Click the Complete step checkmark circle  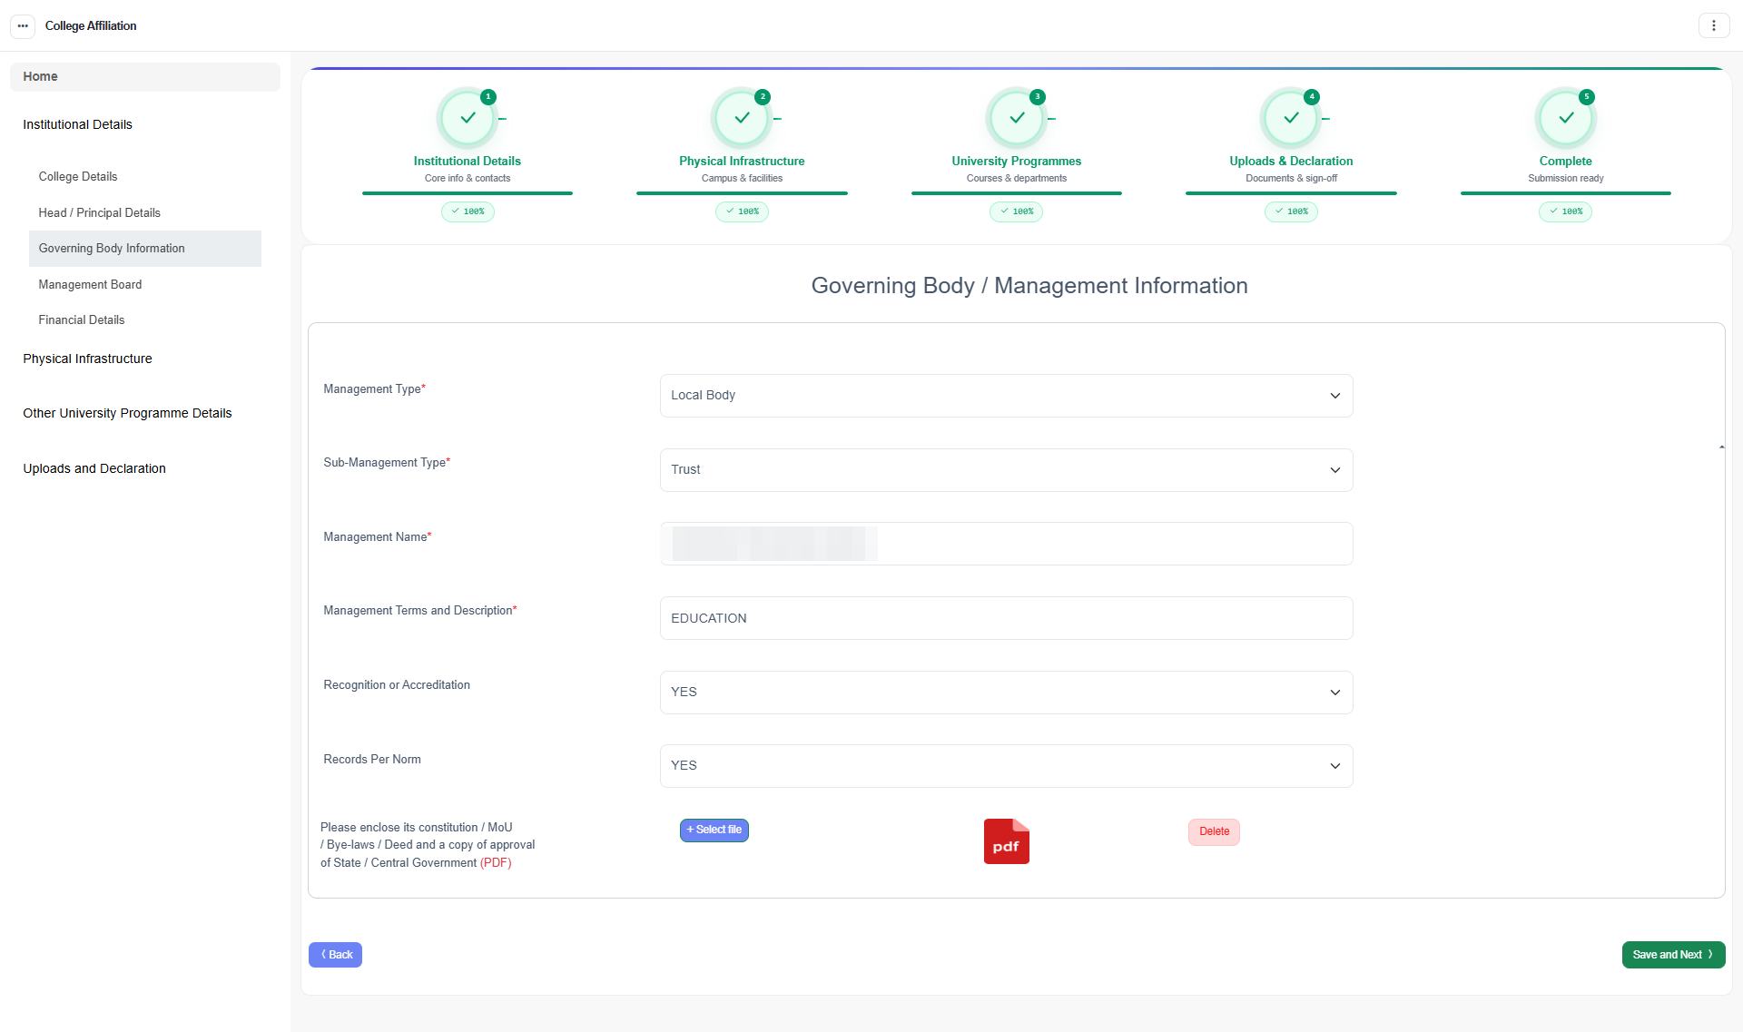1566,118
